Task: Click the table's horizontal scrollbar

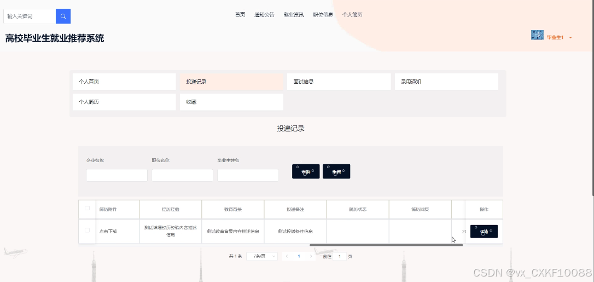Action: pyautogui.click(x=386, y=245)
